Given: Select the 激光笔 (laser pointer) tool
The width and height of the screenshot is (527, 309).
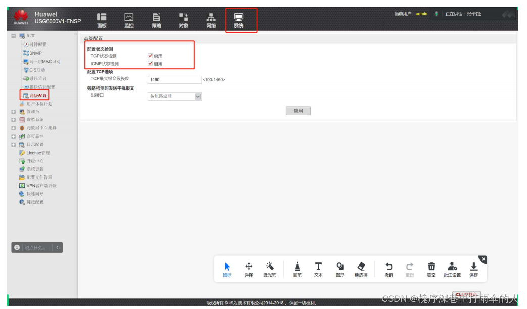Looking at the screenshot, I should [x=269, y=270].
